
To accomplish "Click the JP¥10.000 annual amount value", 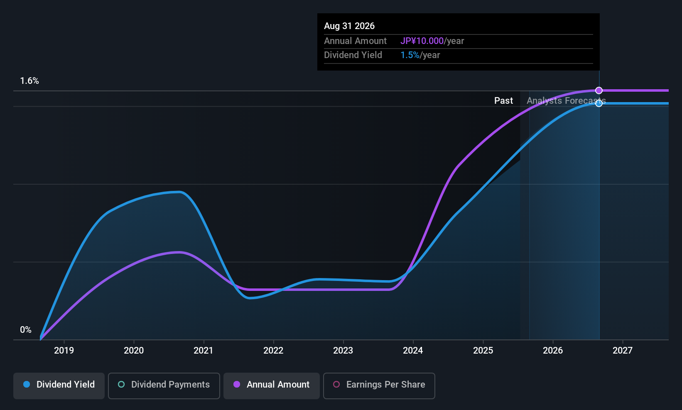I will (422, 41).
